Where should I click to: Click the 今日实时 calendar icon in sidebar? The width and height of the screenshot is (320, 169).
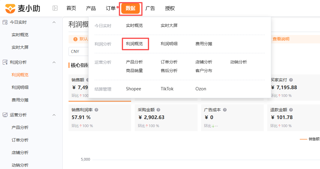click(5, 22)
